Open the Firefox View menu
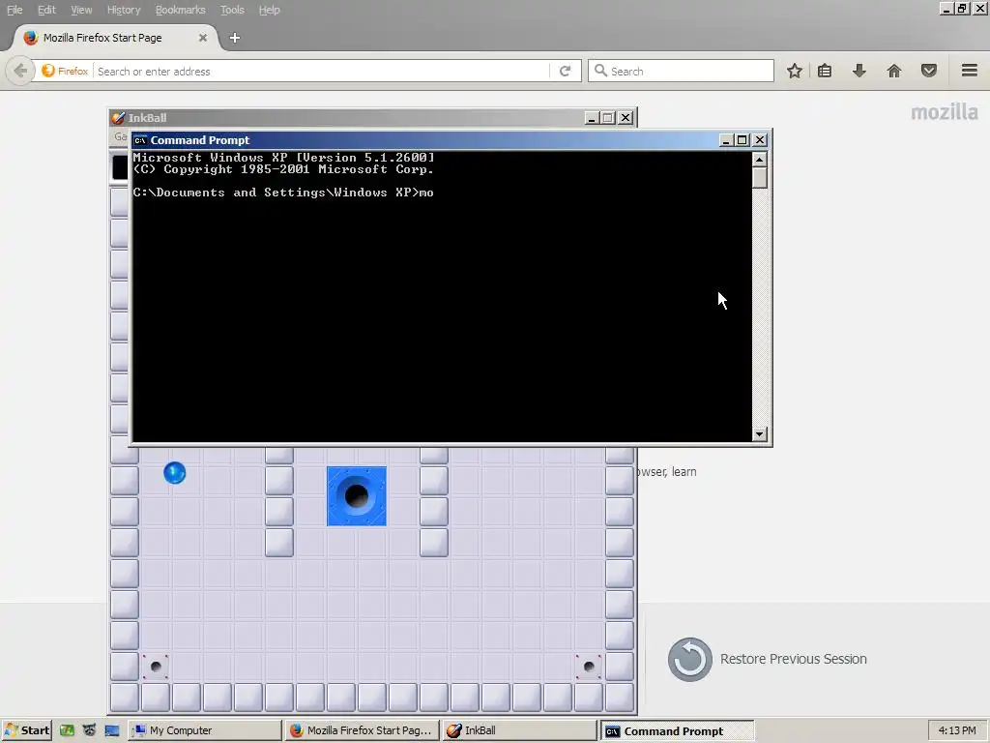990x743 pixels. pos(81,10)
